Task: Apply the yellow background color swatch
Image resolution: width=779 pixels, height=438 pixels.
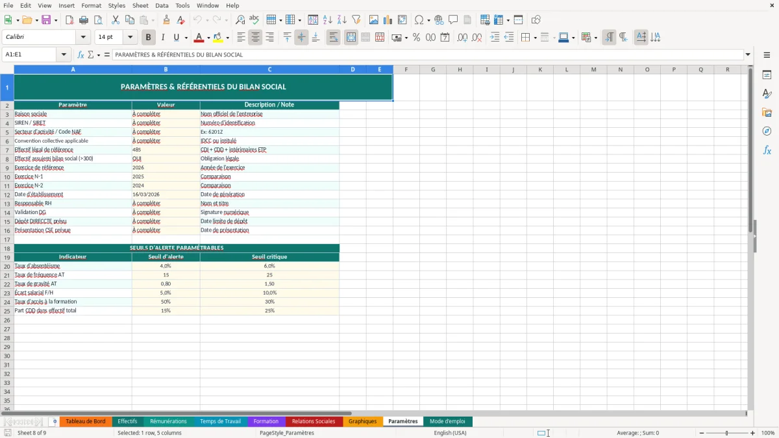Action: [217, 38]
